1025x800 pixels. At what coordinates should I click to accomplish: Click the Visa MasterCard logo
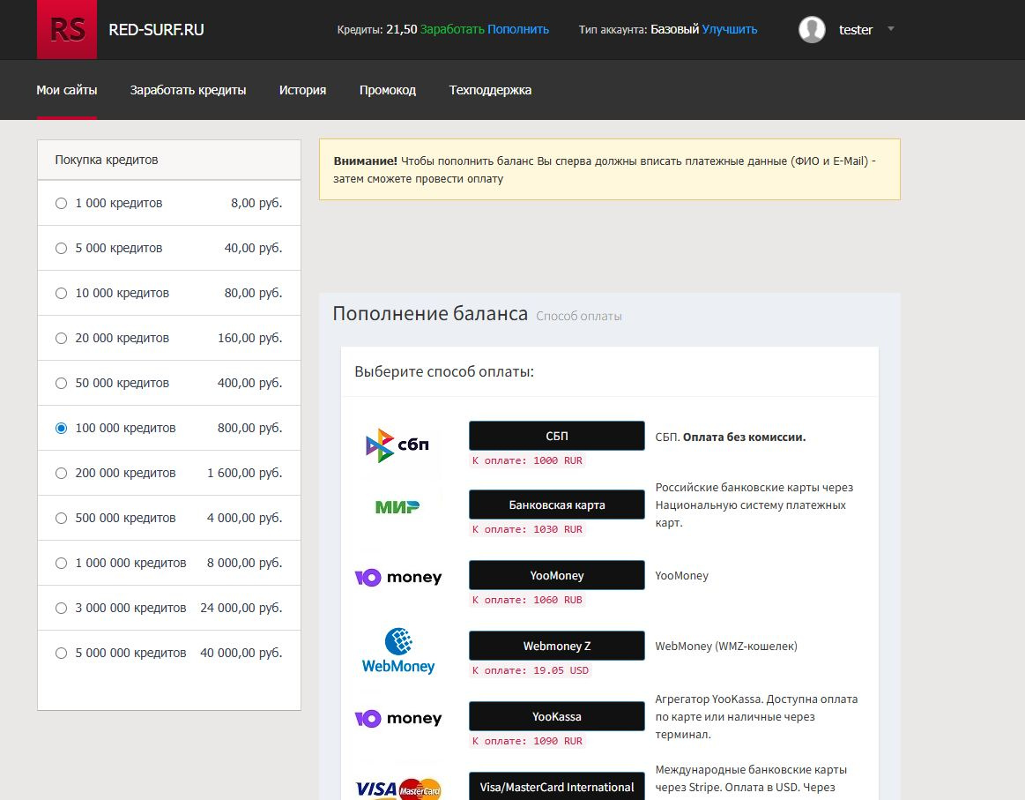(398, 789)
